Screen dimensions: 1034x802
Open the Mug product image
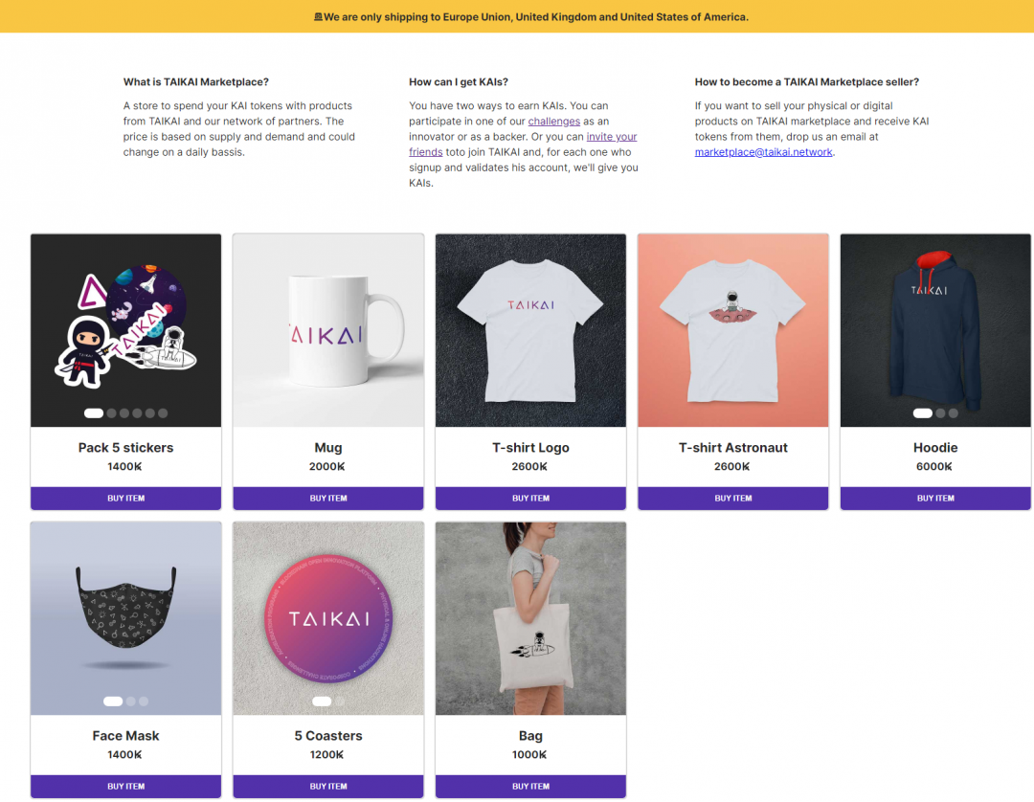tap(328, 330)
